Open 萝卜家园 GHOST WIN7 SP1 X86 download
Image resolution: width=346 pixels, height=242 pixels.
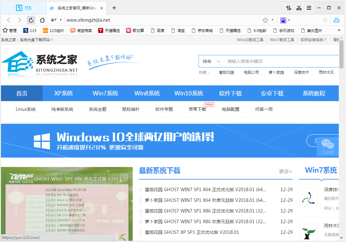coord(205,222)
